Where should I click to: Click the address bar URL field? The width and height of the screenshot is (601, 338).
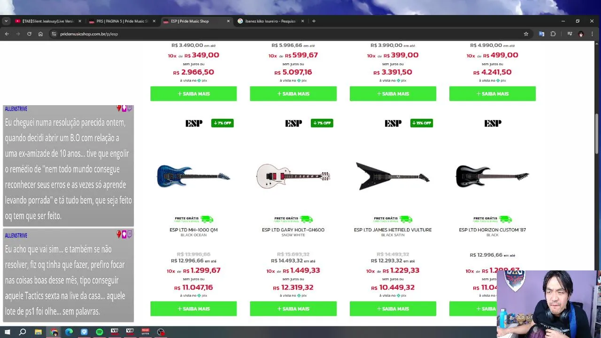tap(282, 34)
